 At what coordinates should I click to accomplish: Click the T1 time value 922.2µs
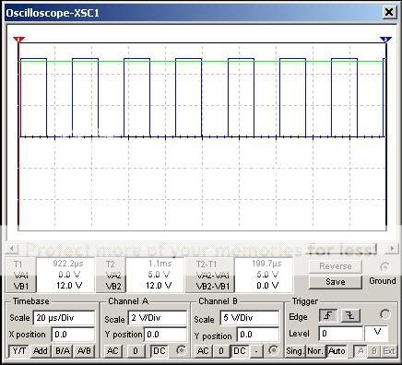pyautogui.click(x=68, y=264)
